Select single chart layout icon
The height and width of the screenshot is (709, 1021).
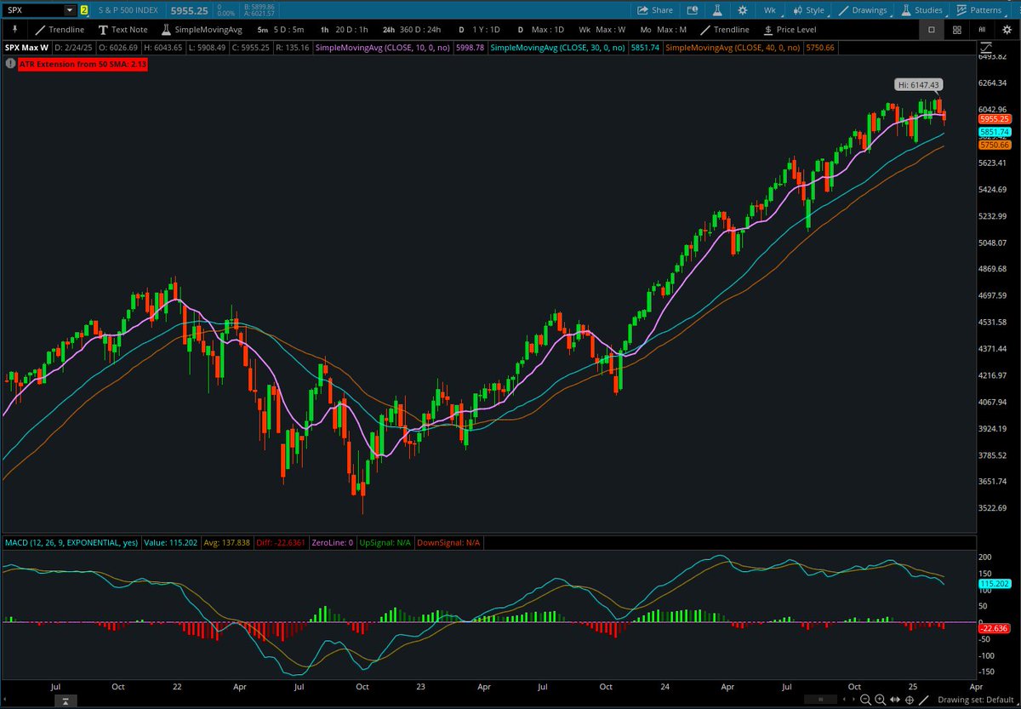tap(931, 29)
